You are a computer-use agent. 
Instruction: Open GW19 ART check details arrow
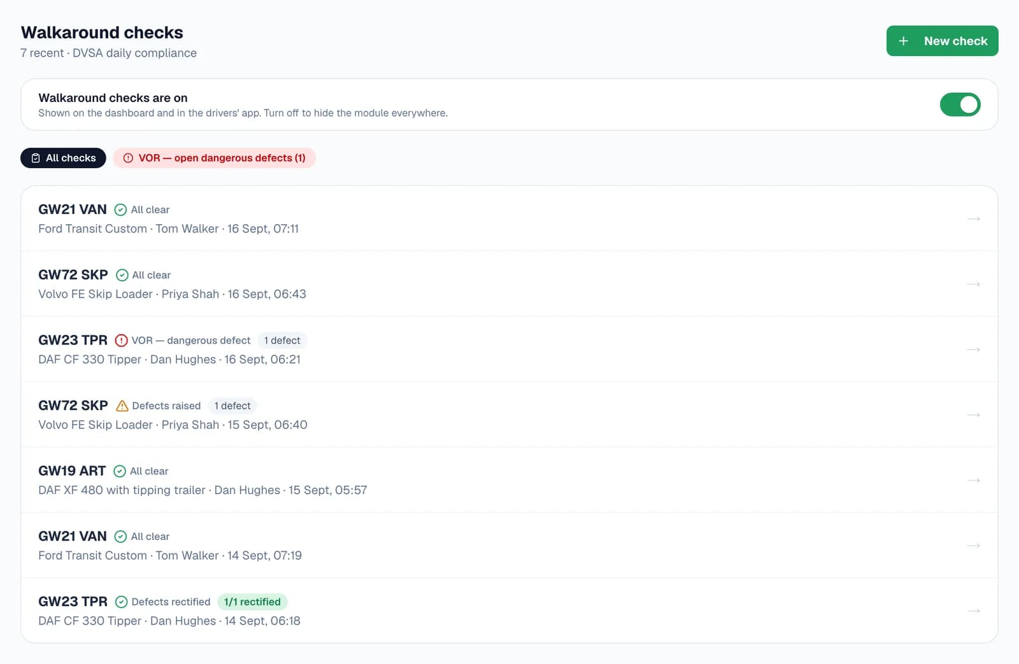point(974,480)
